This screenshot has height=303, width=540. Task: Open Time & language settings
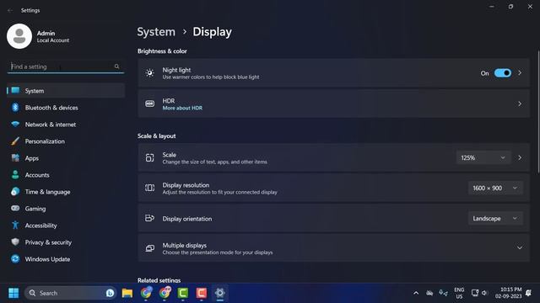(x=66, y=192)
